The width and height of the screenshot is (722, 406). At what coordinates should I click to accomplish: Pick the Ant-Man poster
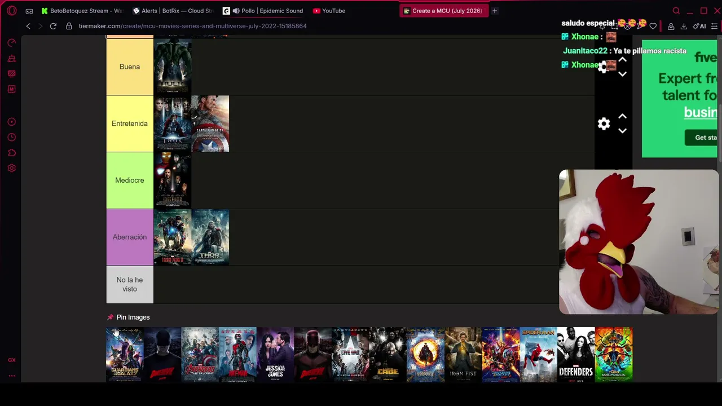237,355
